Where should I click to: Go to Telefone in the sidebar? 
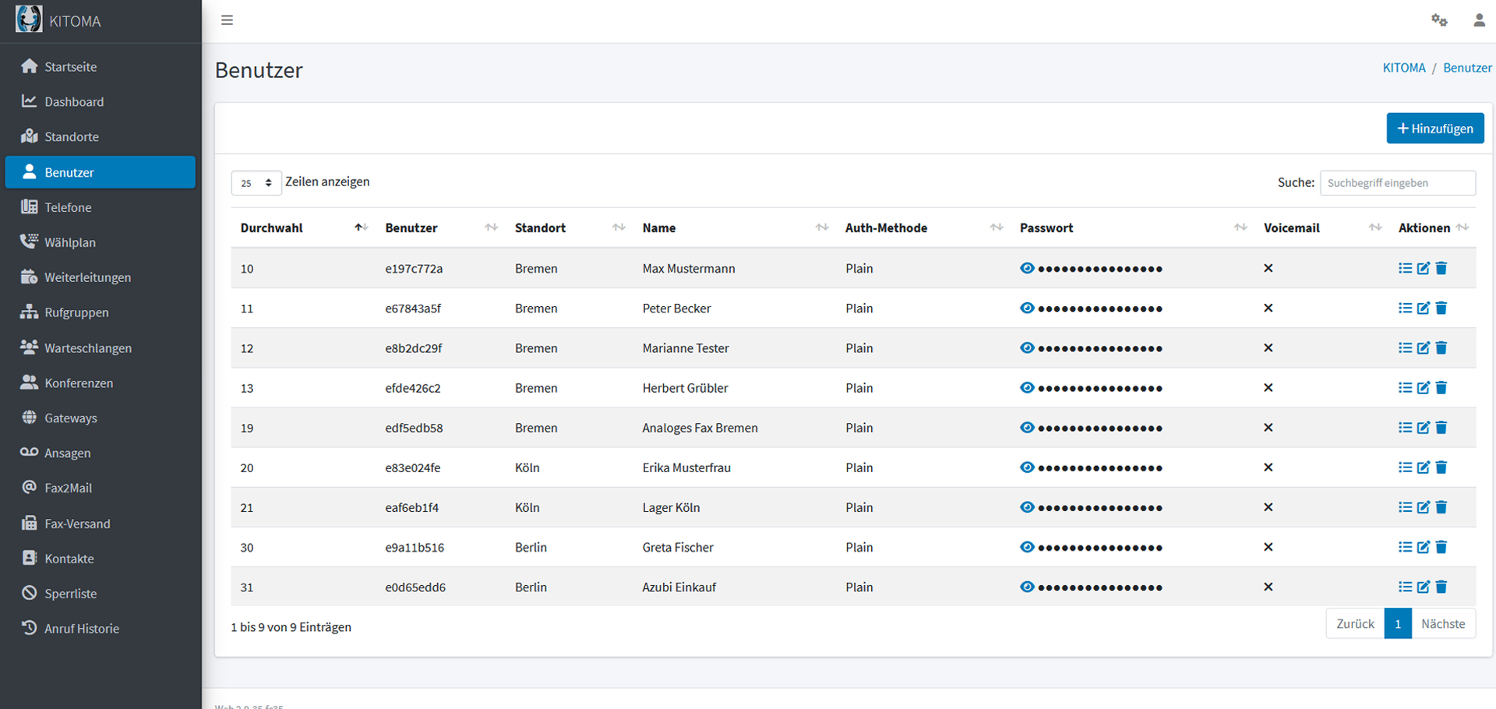[x=68, y=207]
